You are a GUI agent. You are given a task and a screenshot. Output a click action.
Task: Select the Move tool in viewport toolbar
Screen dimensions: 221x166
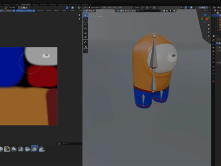tap(86, 24)
